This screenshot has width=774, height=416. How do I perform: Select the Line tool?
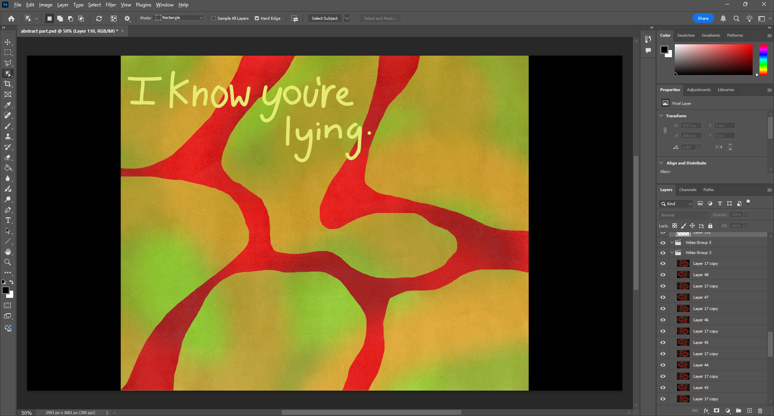pos(8,241)
